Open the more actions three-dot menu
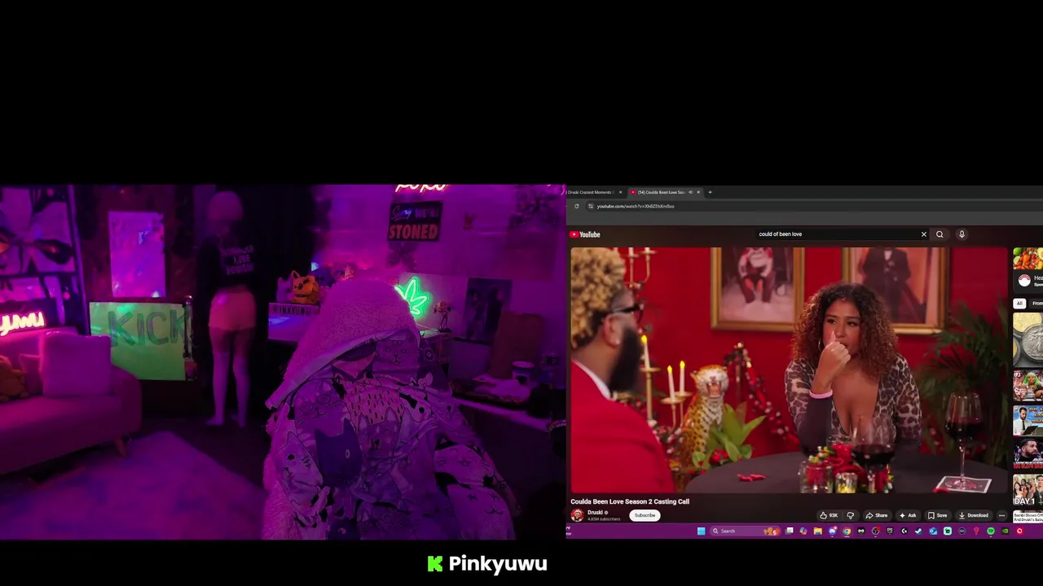 coord(1001,515)
